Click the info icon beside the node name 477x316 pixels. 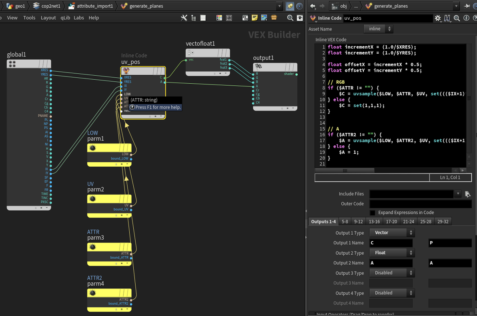pyautogui.click(x=466, y=18)
